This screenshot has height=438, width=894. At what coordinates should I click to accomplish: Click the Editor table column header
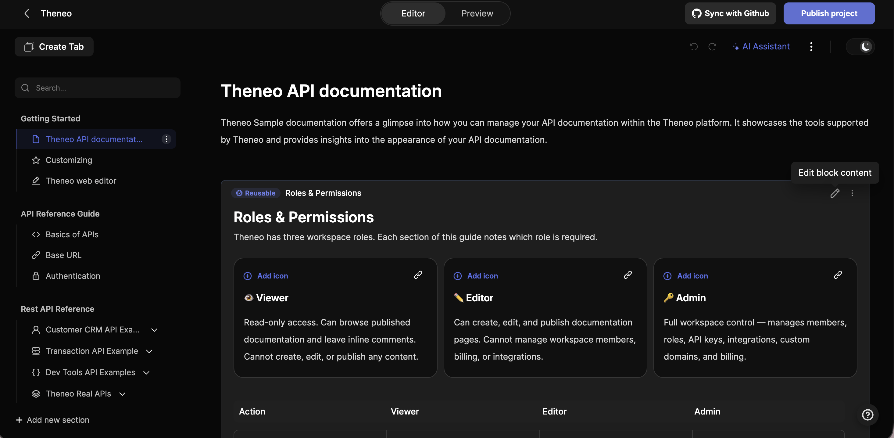tap(554, 412)
